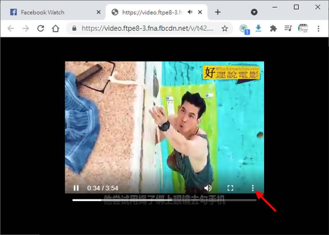Mute the tab using its audio icon
The width and height of the screenshot is (329, 235).
coord(190,12)
